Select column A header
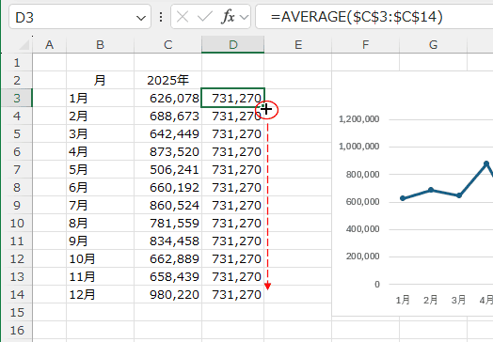 49,45
